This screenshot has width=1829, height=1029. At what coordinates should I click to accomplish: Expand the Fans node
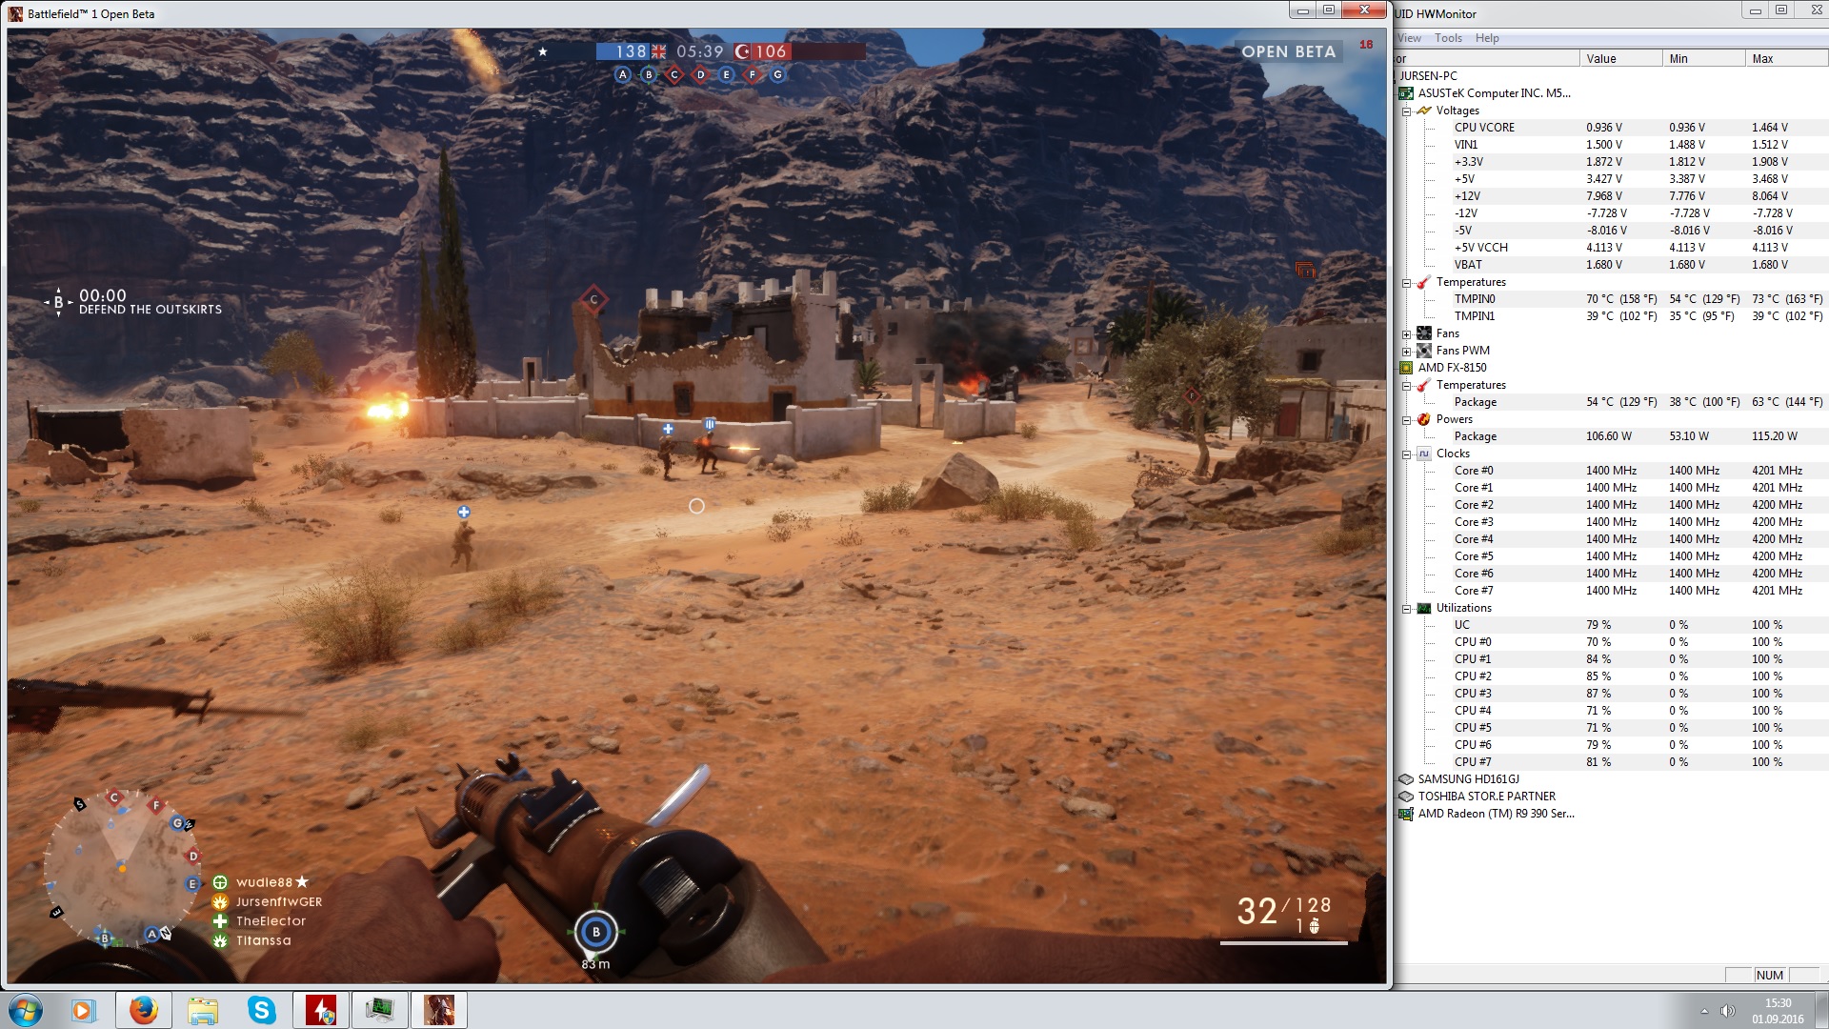point(1406,333)
